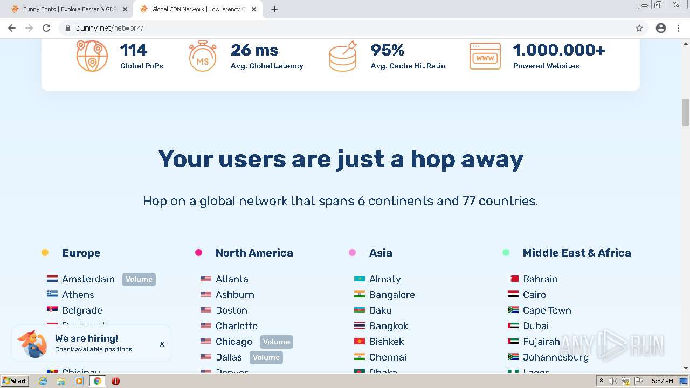Select the Charlotte location text
Screen dimensions: 690x388
[237, 326]
